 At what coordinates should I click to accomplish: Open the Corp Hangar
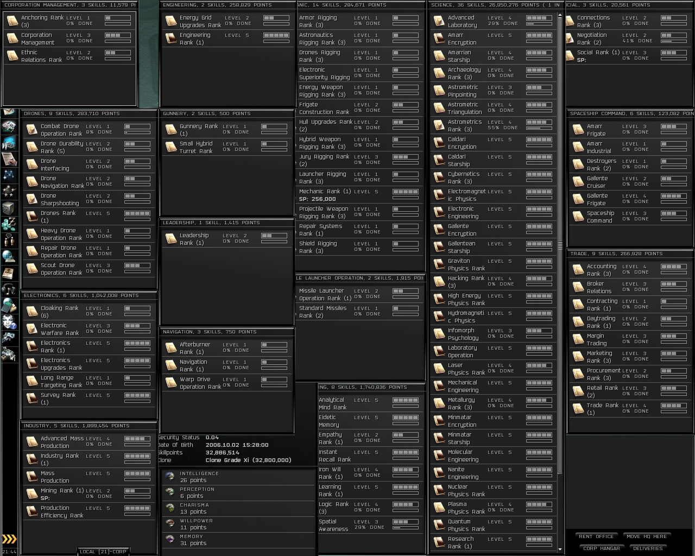click(601, 548)
